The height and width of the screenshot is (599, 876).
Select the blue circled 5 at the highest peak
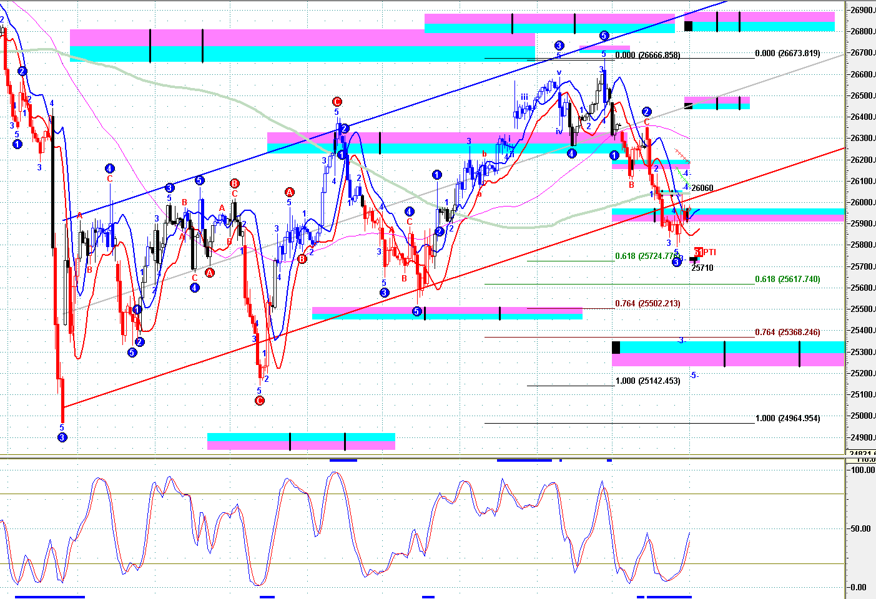pos(604,36)
